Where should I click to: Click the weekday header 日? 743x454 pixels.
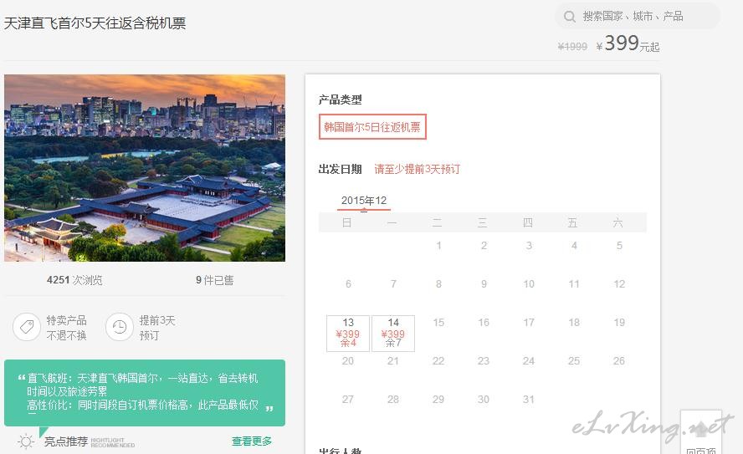(x=347, y=222)
